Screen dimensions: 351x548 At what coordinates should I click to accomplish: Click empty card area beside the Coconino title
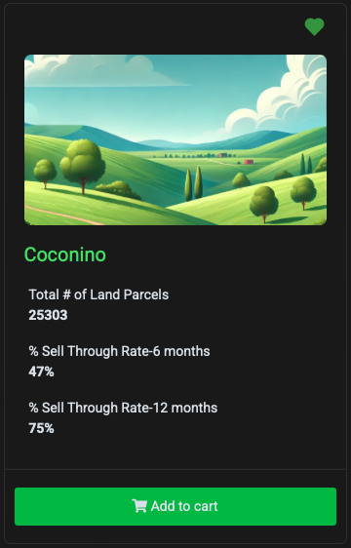(216, 254)
